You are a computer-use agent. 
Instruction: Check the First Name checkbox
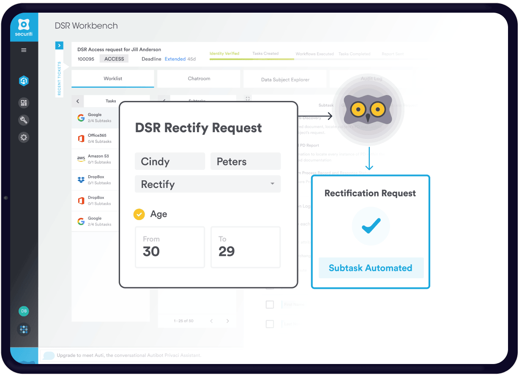[270, 304]
